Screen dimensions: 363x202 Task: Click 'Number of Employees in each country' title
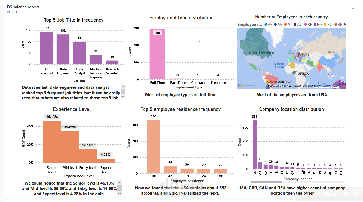(291, 17)
